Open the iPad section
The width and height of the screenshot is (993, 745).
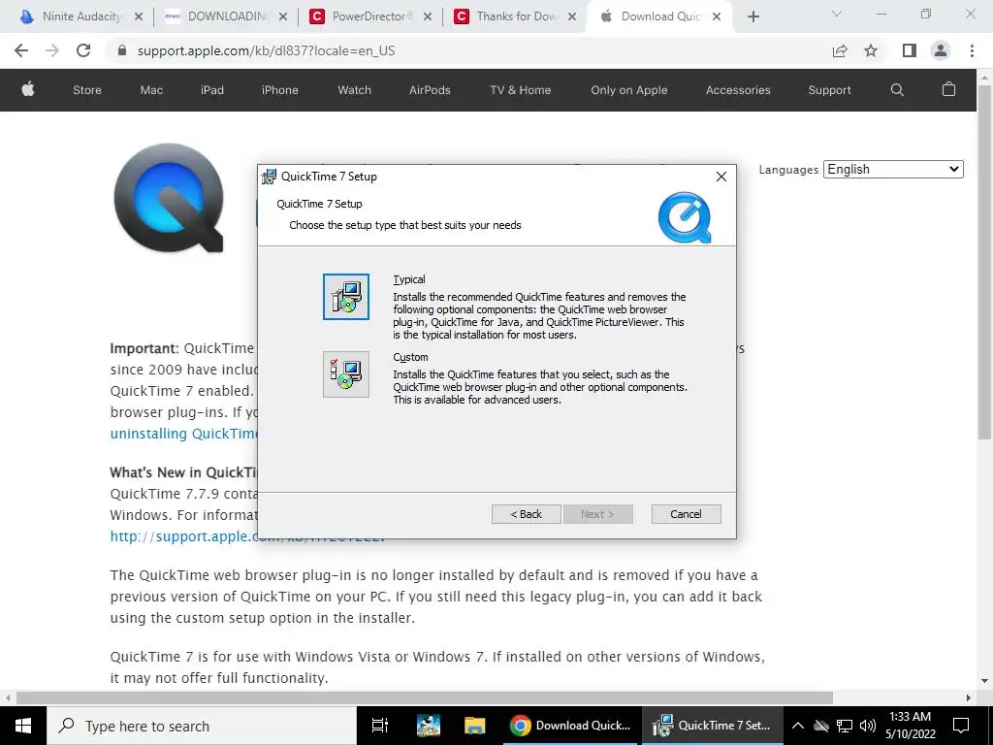[x=212, y=90]
